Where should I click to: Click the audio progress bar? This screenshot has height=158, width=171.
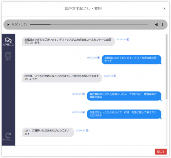pyautogui.click(x=88, y=24)
